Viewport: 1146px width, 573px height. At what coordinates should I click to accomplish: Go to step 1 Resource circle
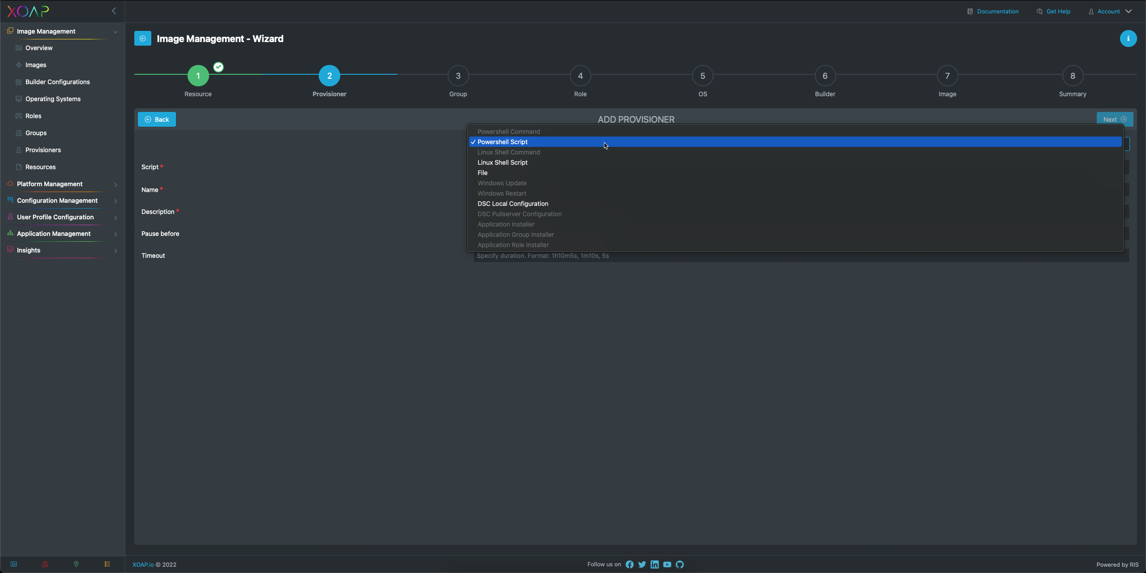coord(198,76)
